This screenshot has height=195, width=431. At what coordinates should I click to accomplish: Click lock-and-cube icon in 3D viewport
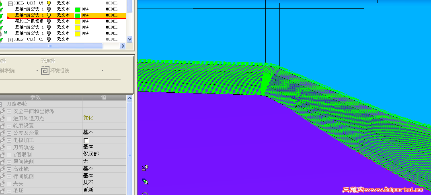[x=145, y=168]
